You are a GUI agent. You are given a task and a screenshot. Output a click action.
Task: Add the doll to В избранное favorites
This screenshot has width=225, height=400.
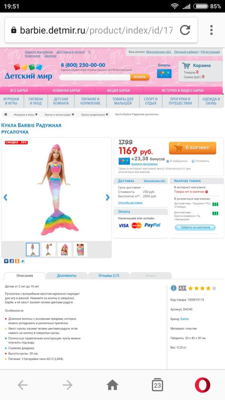pyautogui.click(x=177, y=161)
